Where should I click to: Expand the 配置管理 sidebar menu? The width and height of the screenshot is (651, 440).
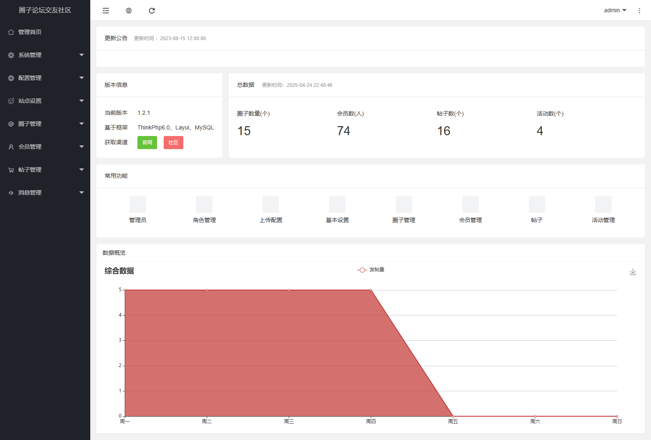45,78
